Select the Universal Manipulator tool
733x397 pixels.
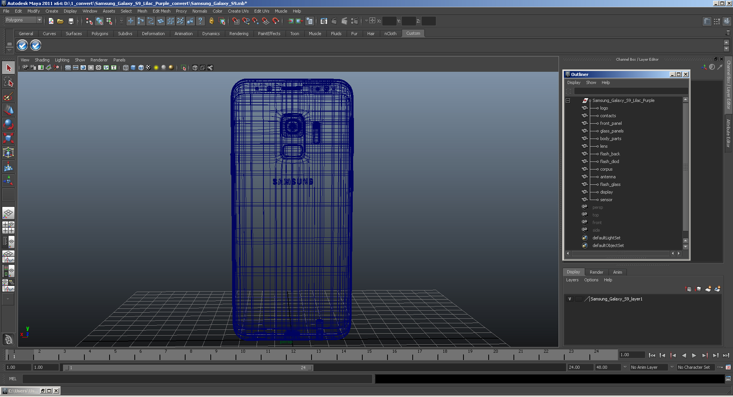(x=8, y=152)
